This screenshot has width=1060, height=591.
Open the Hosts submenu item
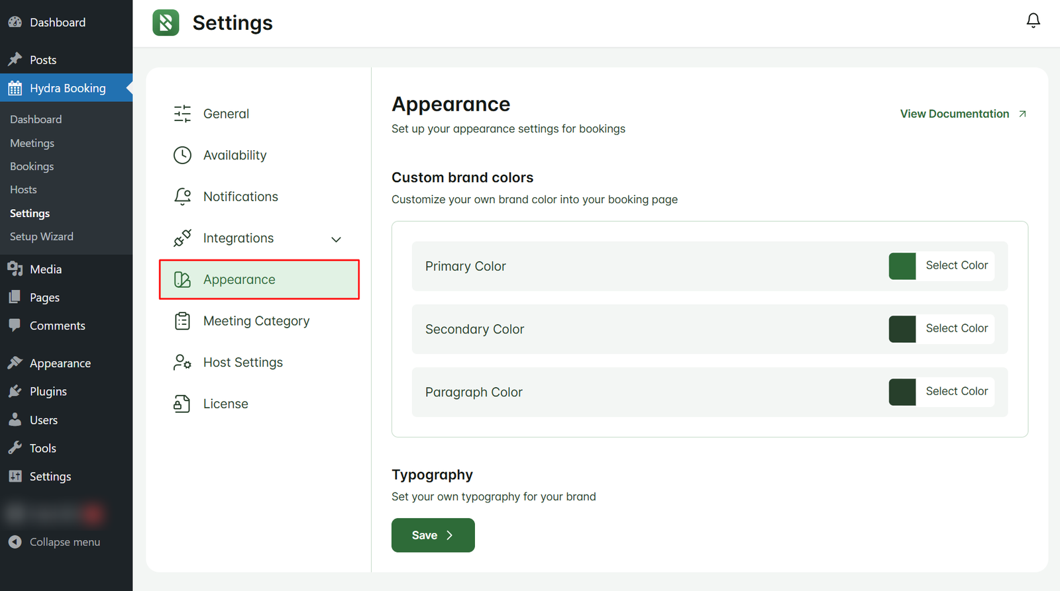click(23, 189)
